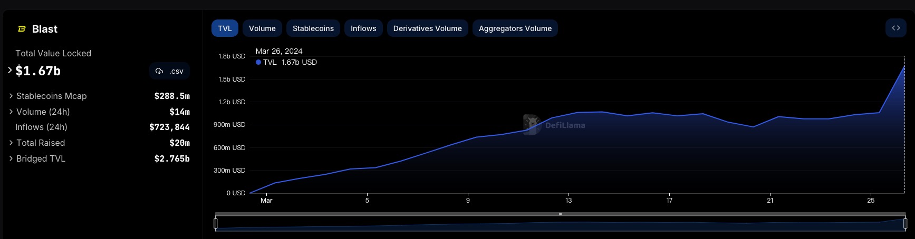915x239 pixels.
Task: Click the right handle of range selector
Action: coord(905,223)
